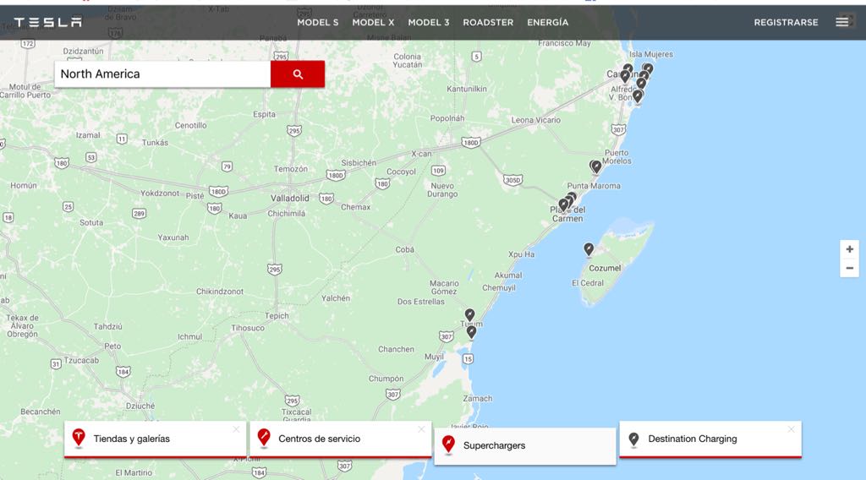Click the Tesla logo

[x=48, y=23]
